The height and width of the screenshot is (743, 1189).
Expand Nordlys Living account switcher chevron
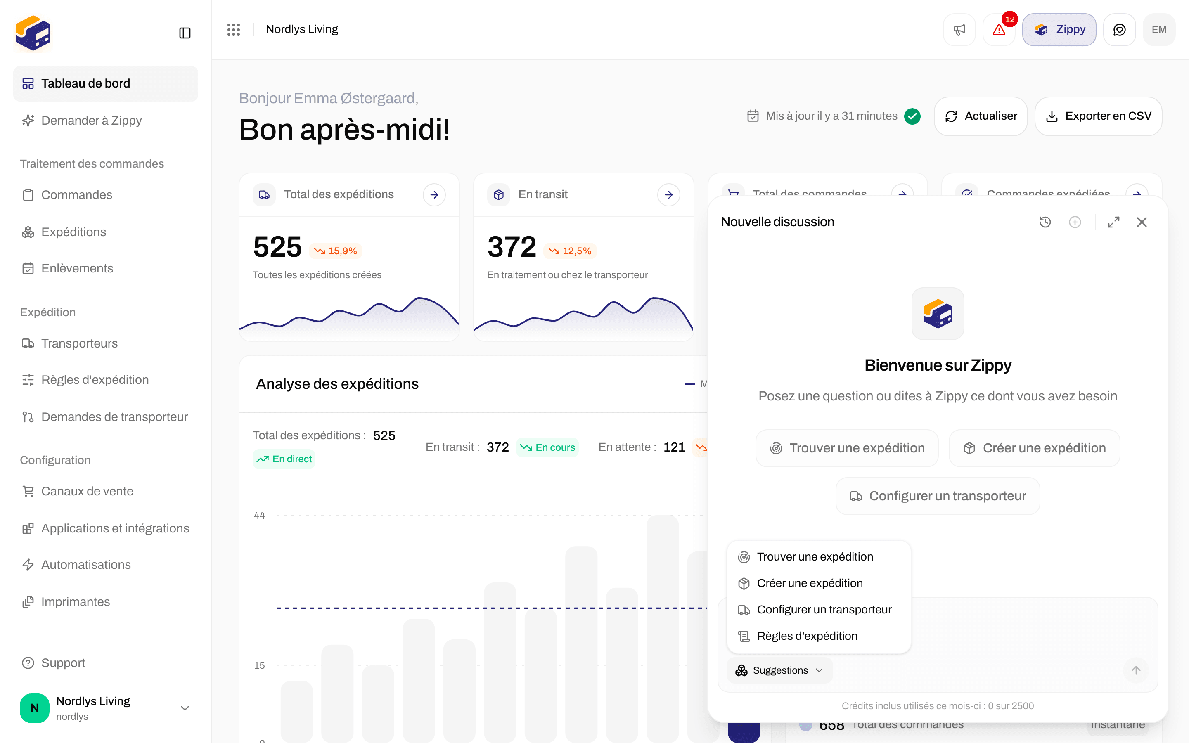click(x=185, y=708)
